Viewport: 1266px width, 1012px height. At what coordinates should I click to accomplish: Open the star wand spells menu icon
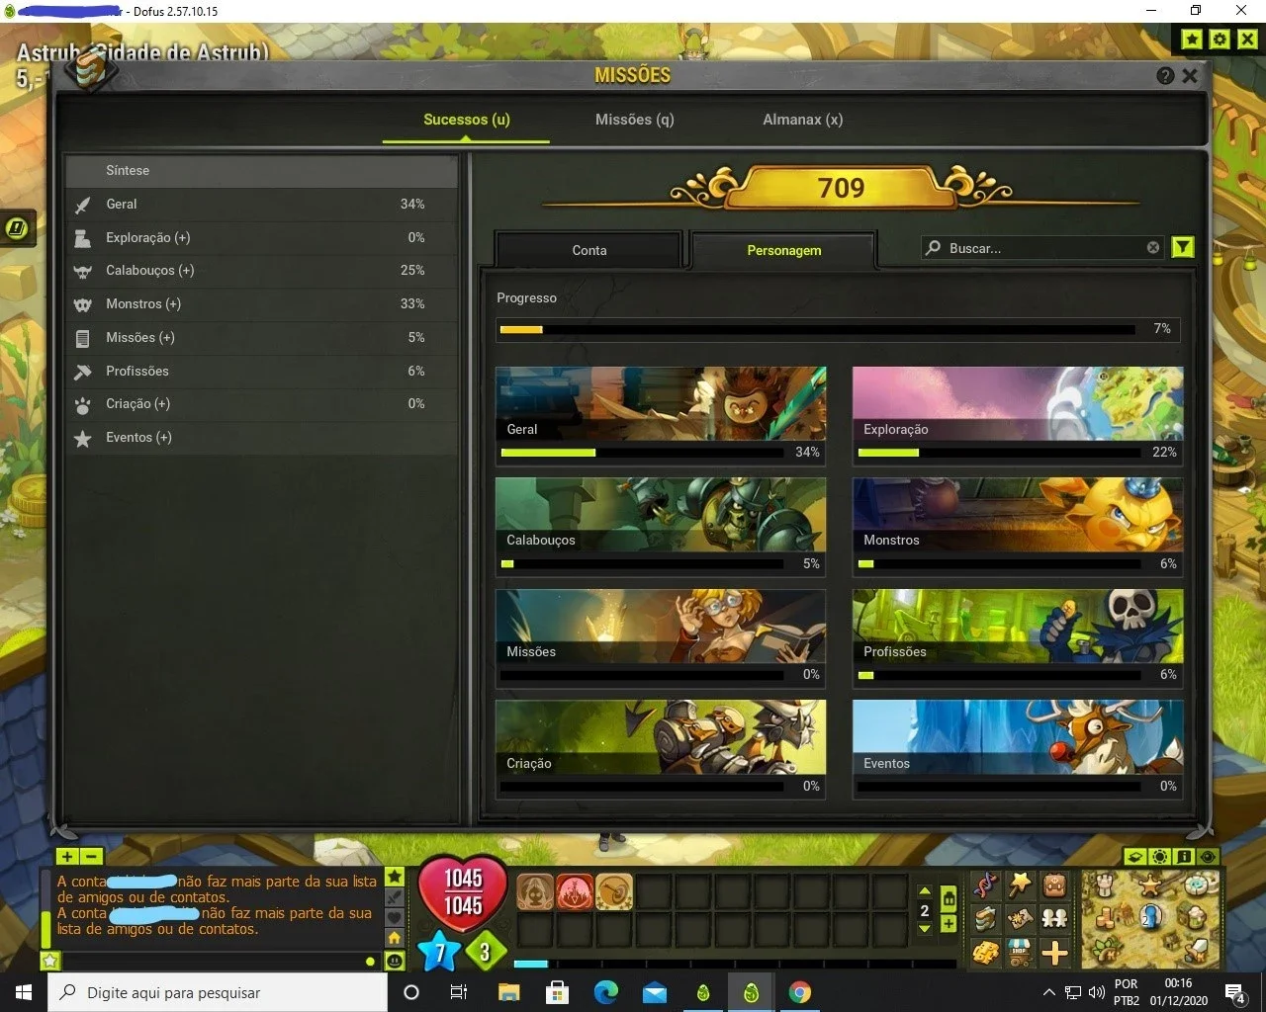point(1020,885)
